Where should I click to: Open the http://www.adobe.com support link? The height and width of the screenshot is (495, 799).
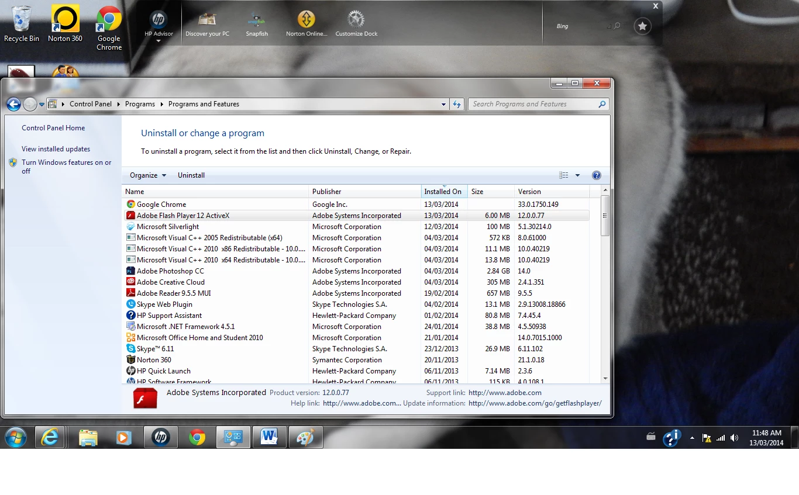tap(505, 393)
